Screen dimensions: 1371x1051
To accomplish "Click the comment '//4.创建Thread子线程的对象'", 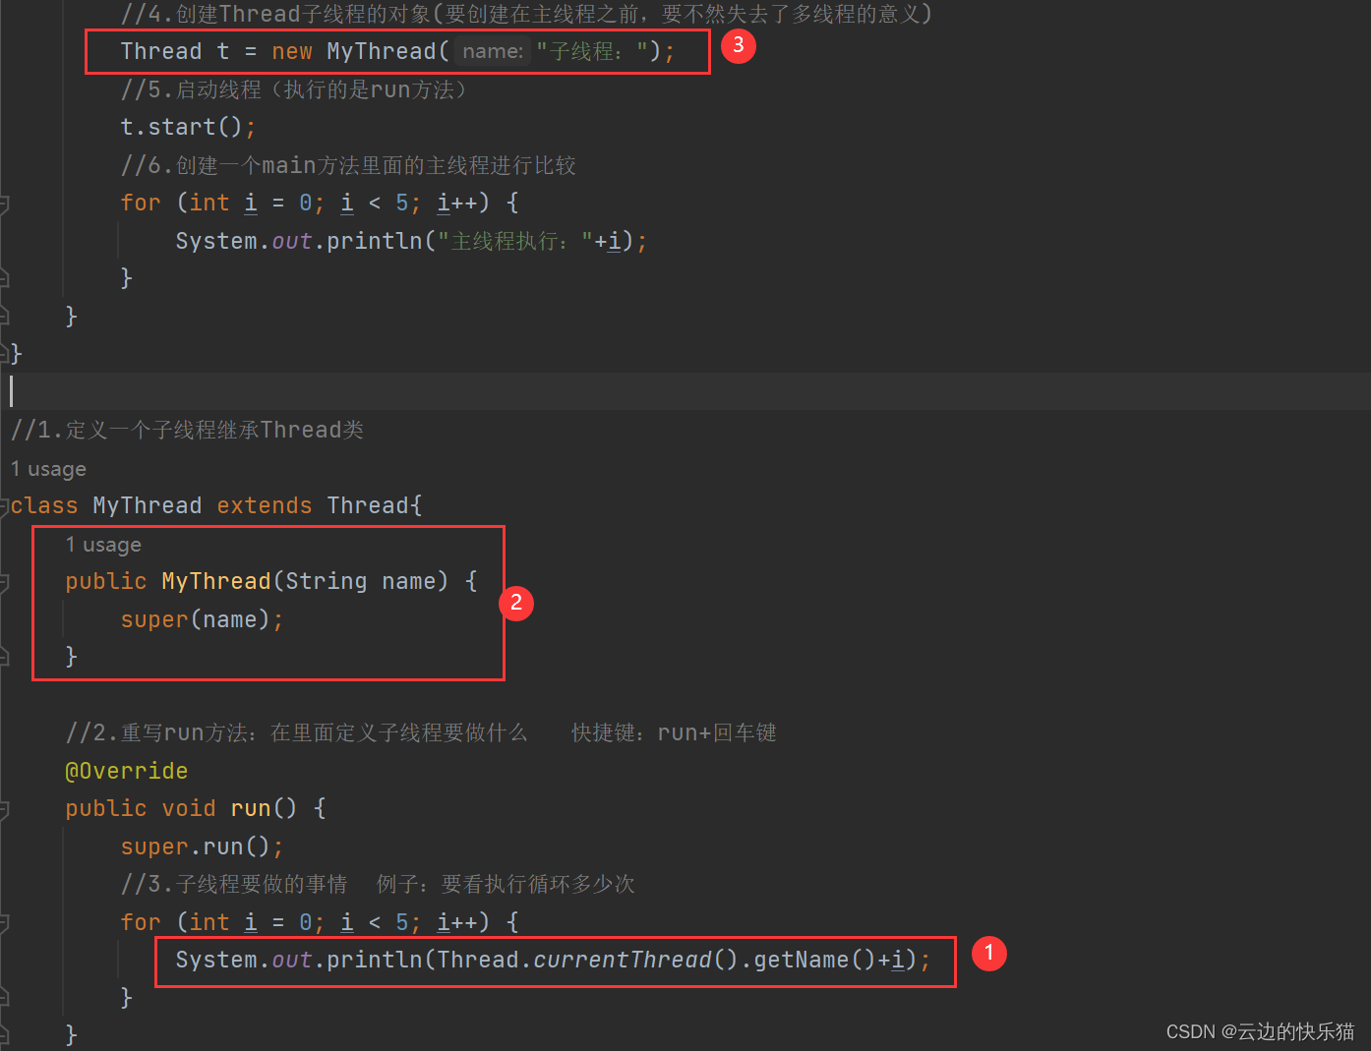I will click(x=526, y=15).
